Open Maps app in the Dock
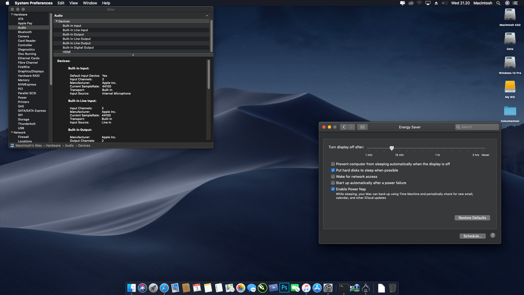Screen dimensions: 524x295 (230, 288)
